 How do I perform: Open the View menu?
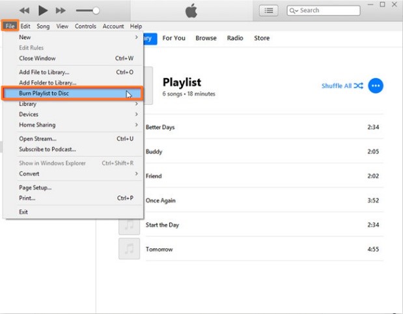point(63,26)
